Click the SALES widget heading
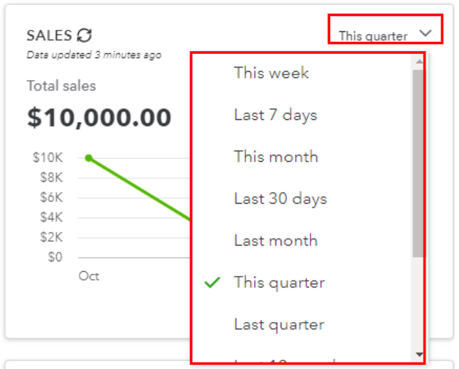Screen dimensions: 459x369 click(49, 35)
